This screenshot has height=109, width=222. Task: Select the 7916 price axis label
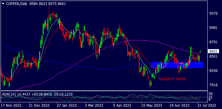coord(214,85)
